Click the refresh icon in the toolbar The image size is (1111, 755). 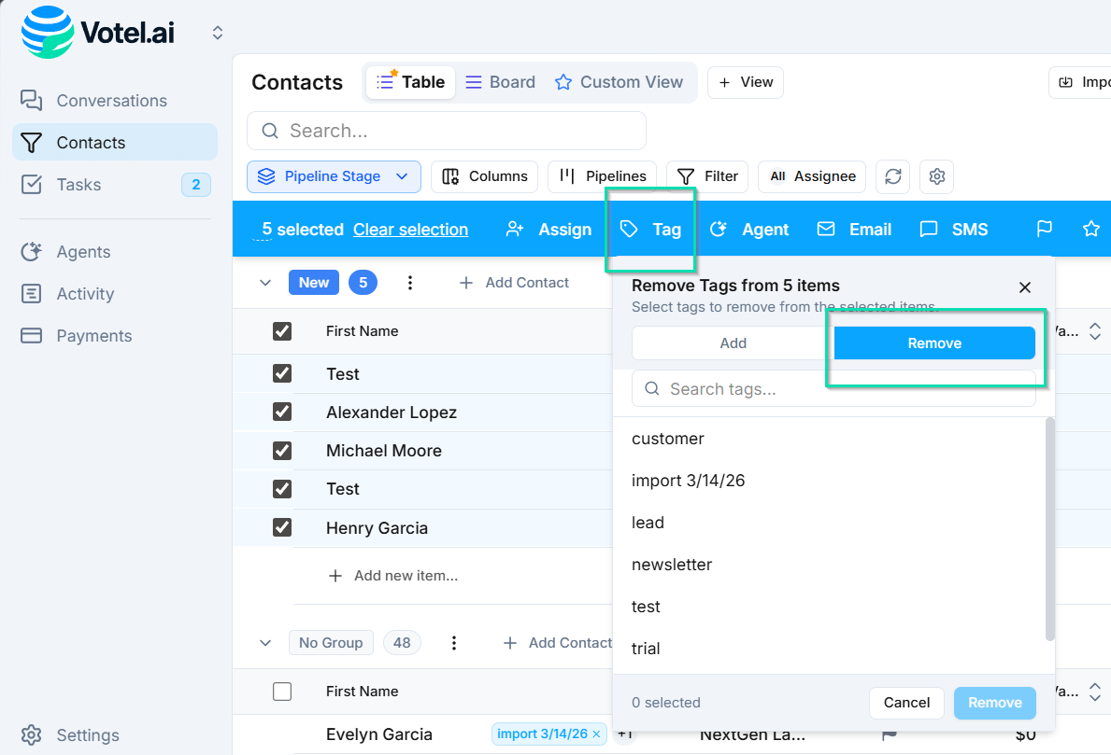pyautogui.click(x=892, y=176)
